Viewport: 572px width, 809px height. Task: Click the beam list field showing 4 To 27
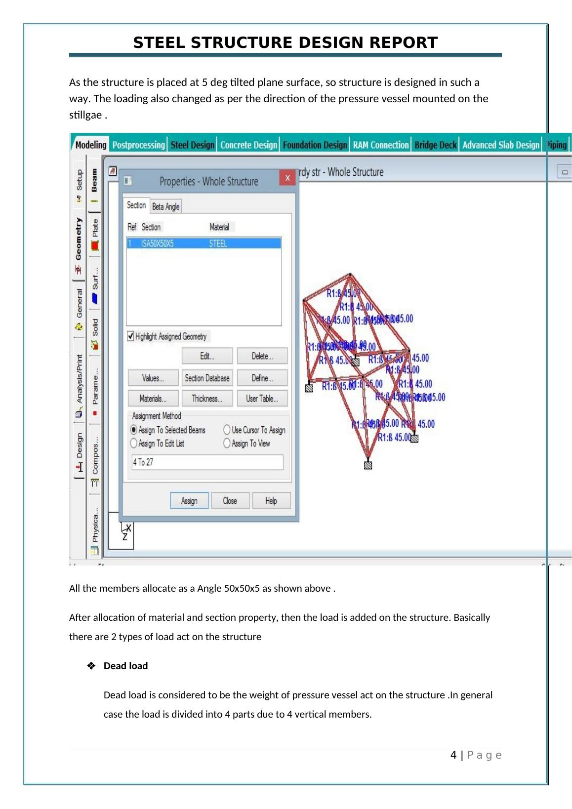point(207,462)
